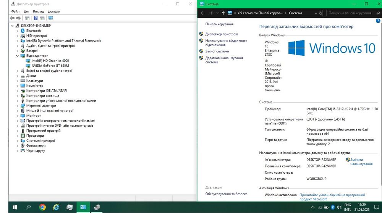Click the shield icon beside Змінити налаштування
The image size is (382, 213).
(348, 160)
